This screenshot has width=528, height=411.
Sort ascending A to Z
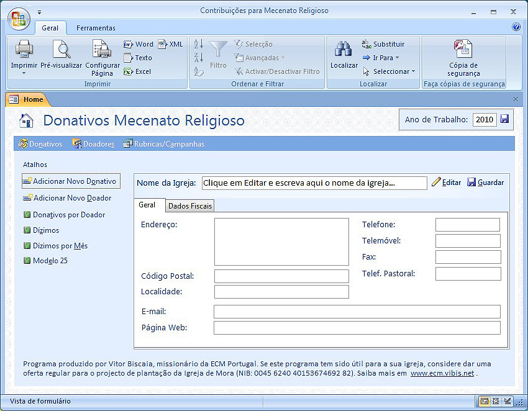(x=199, y=43)
